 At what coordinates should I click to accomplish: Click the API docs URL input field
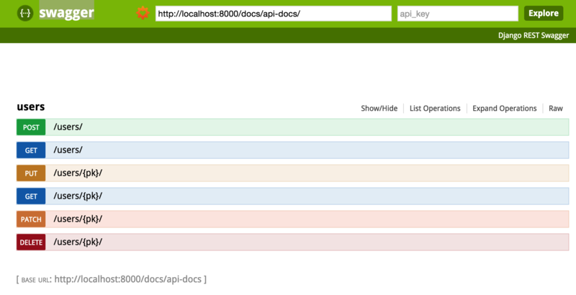(x=274, y=14)
